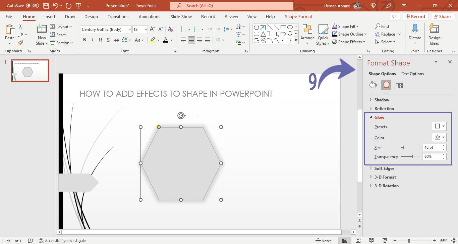Open the Shape Fill dropdown
The image size is (458, 244).
pyautogui.click(x=345, y=26)
